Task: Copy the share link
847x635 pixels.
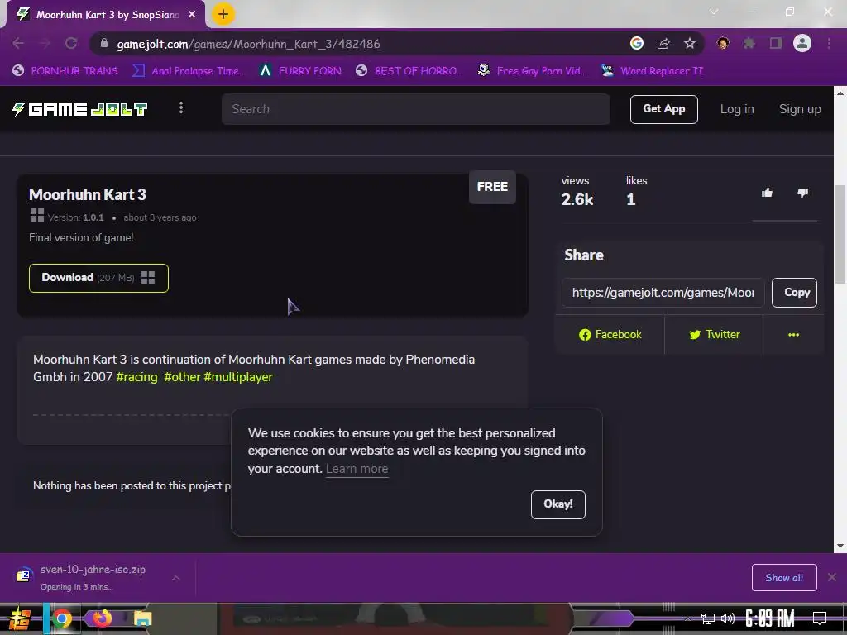Action: click(794, 293)
